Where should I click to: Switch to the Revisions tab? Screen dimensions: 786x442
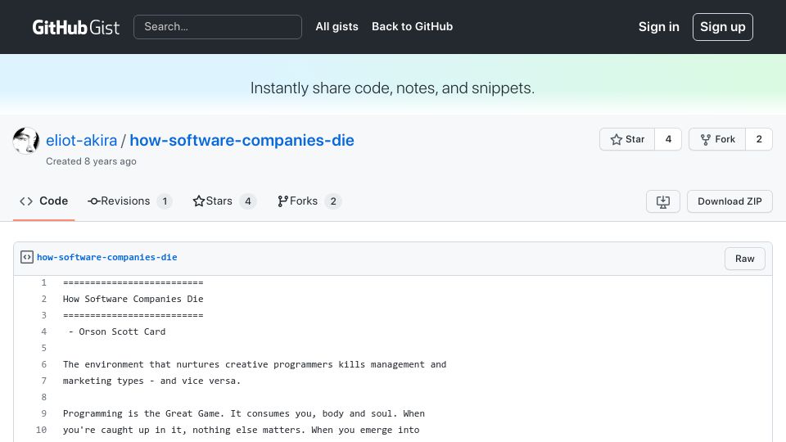click(x=130, y=201)
